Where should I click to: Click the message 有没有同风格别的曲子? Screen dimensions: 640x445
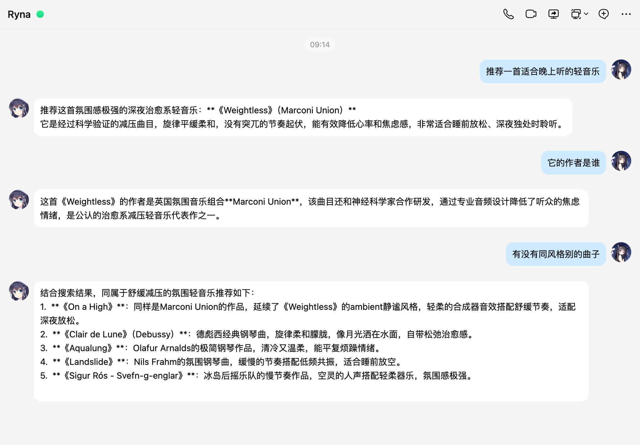pos(556,254)
